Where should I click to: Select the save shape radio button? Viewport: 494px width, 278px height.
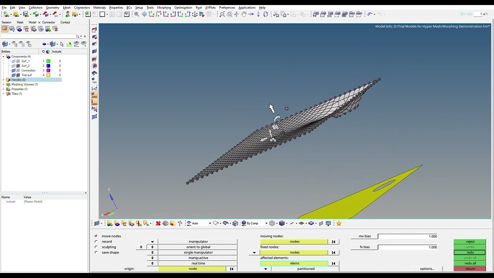(96, 252)
